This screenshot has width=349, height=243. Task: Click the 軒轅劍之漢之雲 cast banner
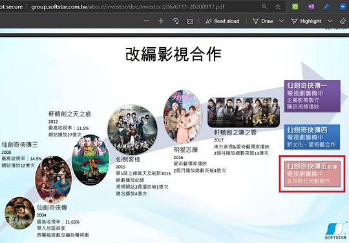pos(244,112)
